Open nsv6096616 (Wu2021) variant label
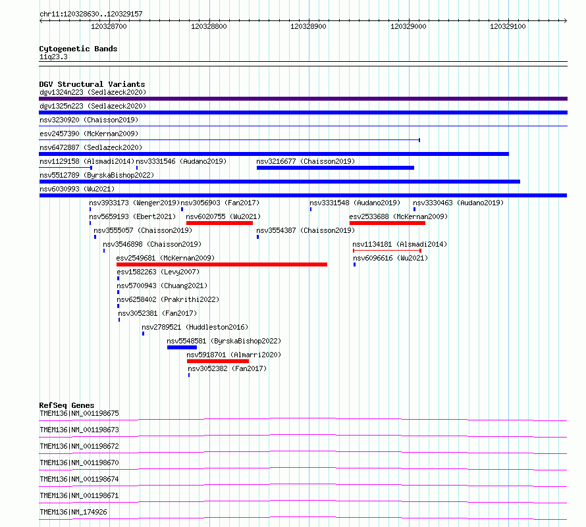 pyautogui.click(x=390, y=258)
